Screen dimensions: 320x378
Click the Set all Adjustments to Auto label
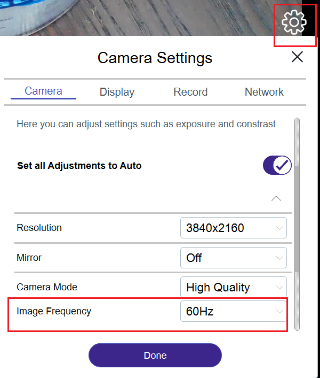[x=79, y=166]
